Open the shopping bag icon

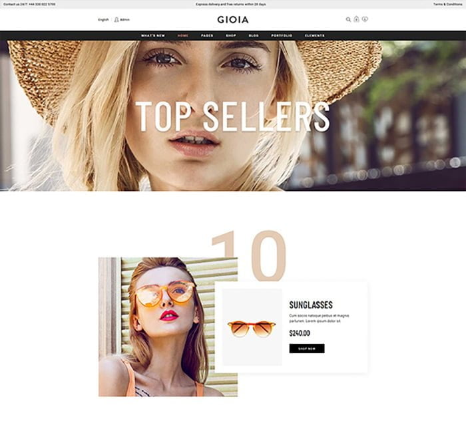click(356, 19)
